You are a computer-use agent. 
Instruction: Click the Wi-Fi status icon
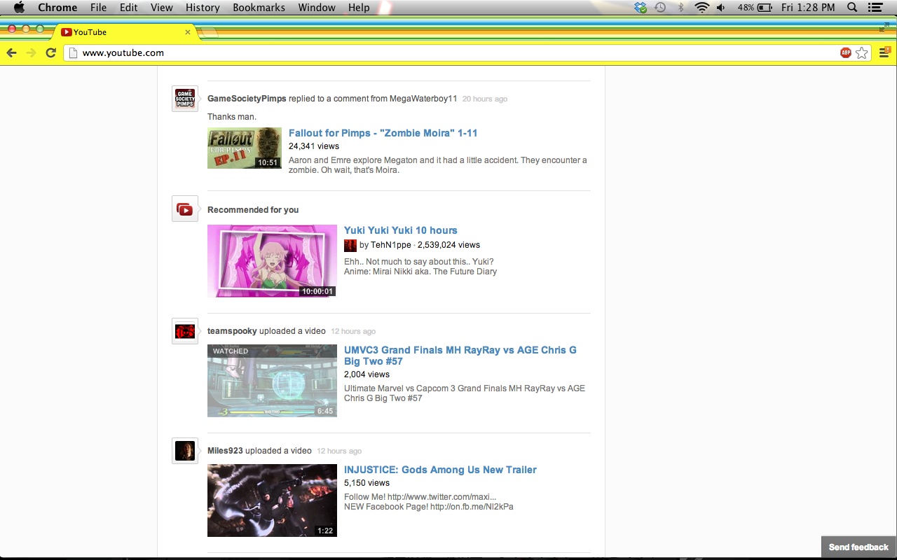701,8
